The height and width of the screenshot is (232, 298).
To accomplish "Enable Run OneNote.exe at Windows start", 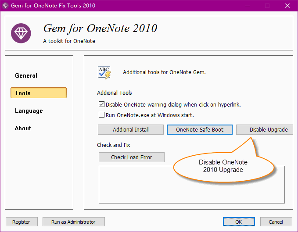I will coord(101,115).
